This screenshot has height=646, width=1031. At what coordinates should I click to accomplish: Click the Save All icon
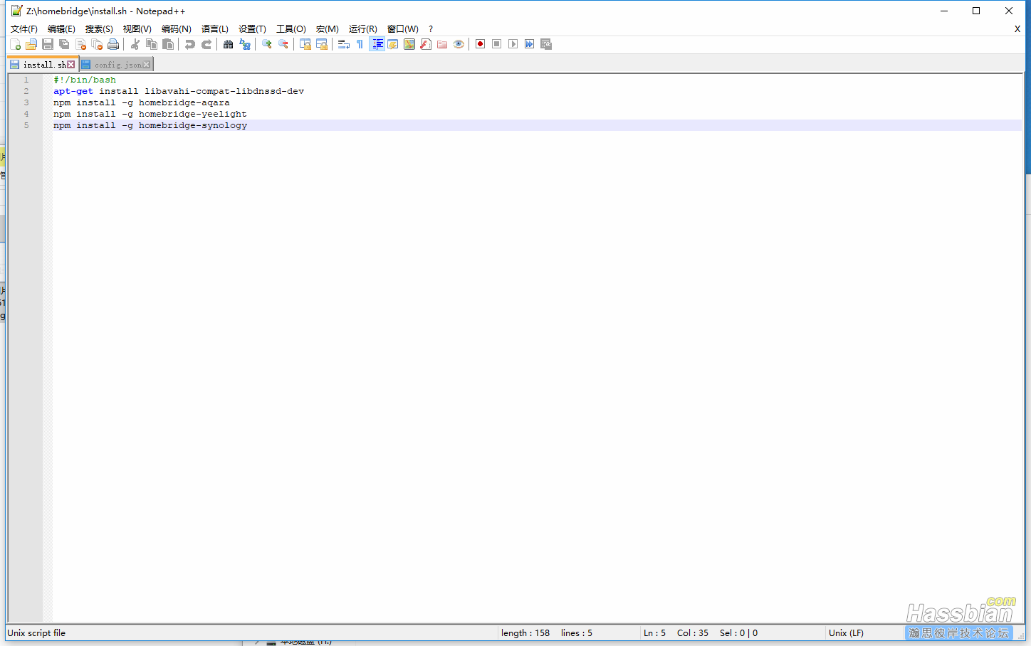[x=64, y=44]
